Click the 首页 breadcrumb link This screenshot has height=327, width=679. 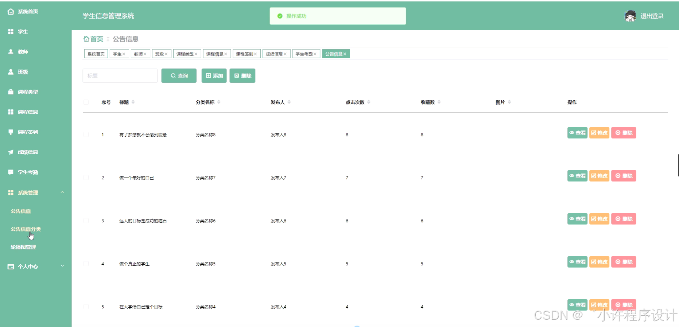[x=97, y=39]
